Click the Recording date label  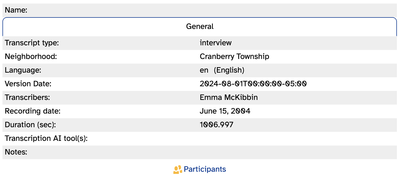[33, 111]
